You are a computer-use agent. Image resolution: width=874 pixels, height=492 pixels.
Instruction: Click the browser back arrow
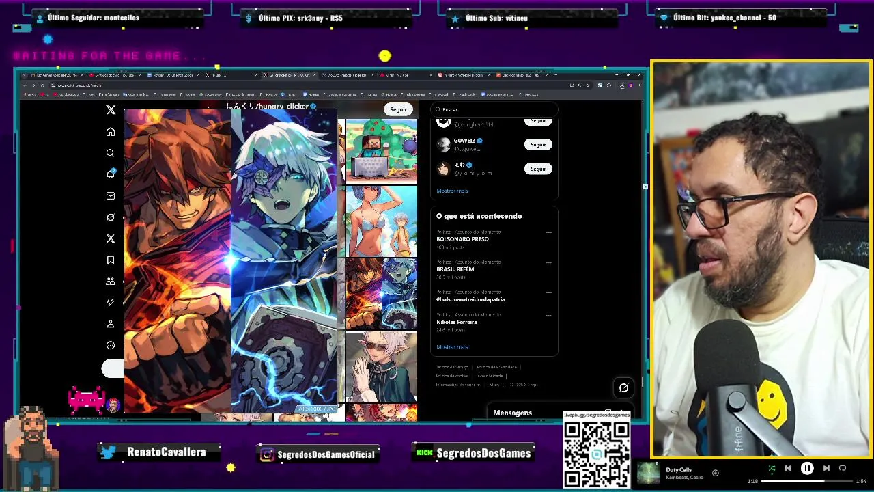tap(25, 85)
